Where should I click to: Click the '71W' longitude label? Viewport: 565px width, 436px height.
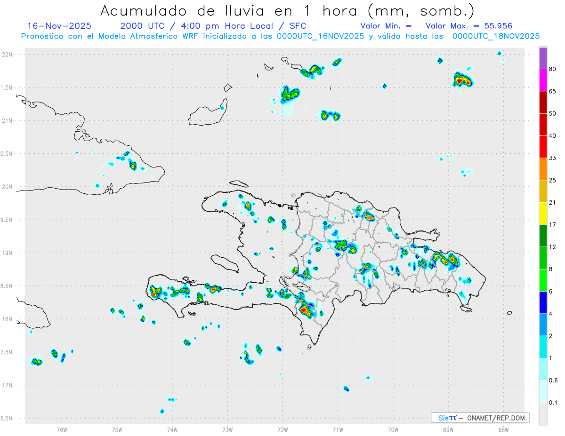pyautogui.click(x=338, y=429)
